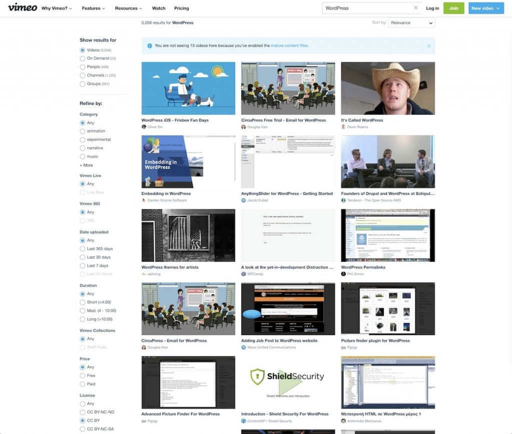Open Adding Job Post to WordPress thumbnail
This screenshot has height=434, width=512.
click(288, 309)
